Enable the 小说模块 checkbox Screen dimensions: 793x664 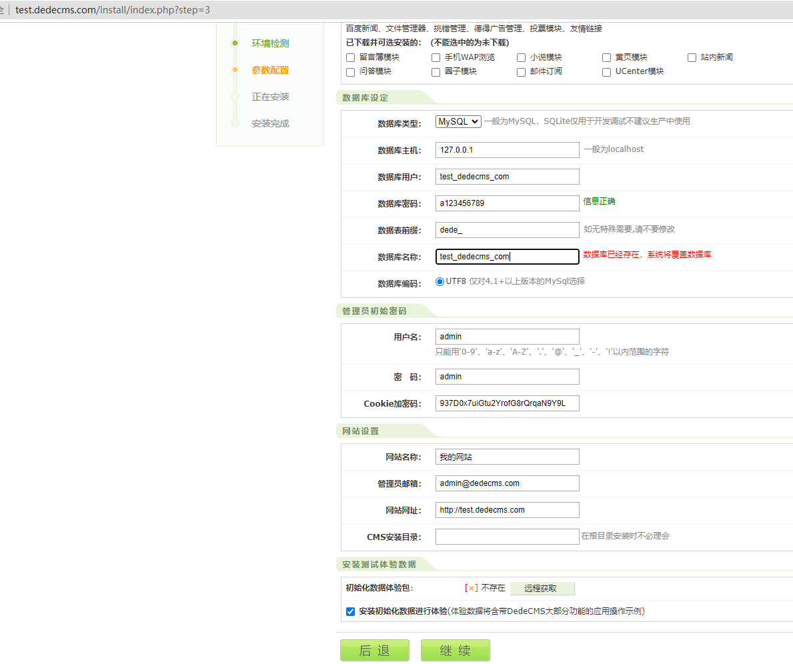(x=522, y=57)
